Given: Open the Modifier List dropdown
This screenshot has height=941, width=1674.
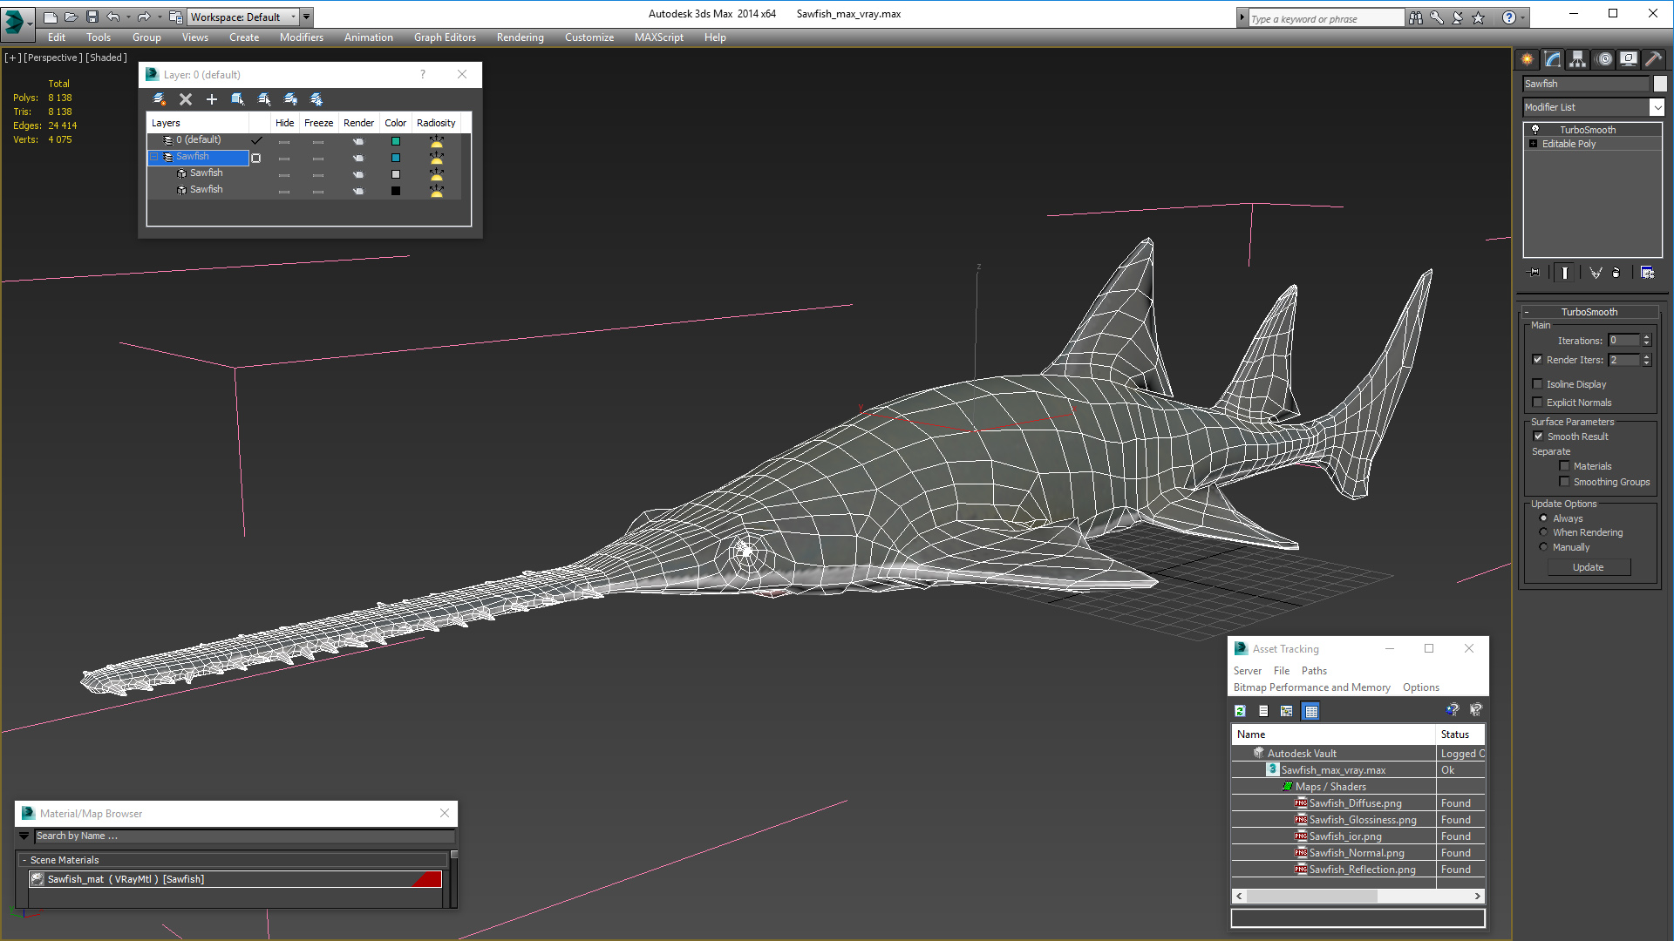Looking at the screenshot, I should [1658, 107].
